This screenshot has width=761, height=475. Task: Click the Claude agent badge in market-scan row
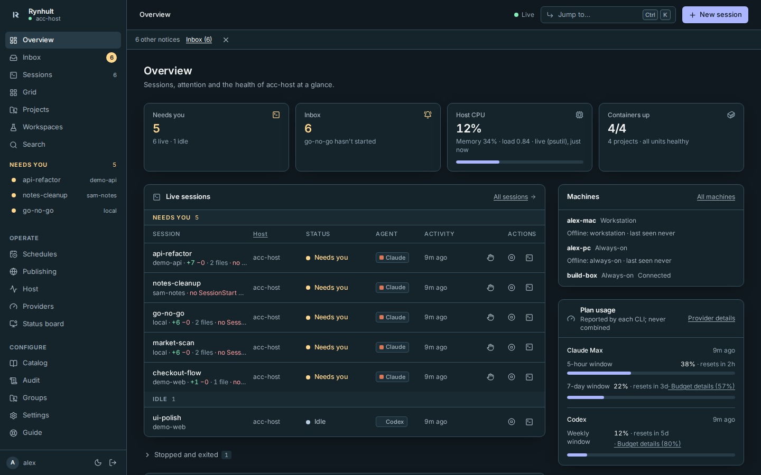point(392,347)
